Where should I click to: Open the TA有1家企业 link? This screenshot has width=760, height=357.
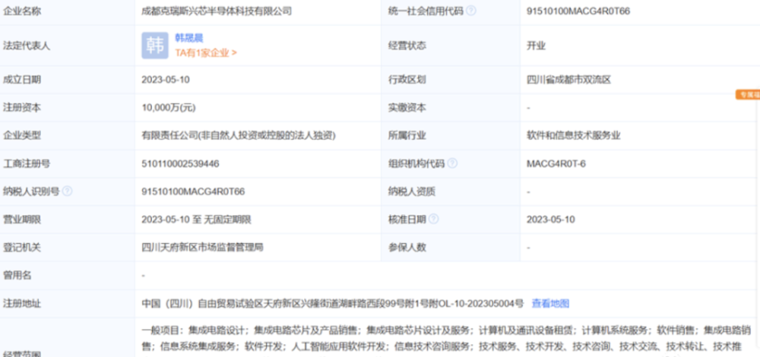pos(206,53)
